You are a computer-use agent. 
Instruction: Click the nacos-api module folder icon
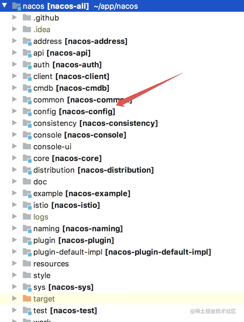[x=27, y=53]
